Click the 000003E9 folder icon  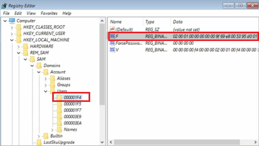point(59,117)
